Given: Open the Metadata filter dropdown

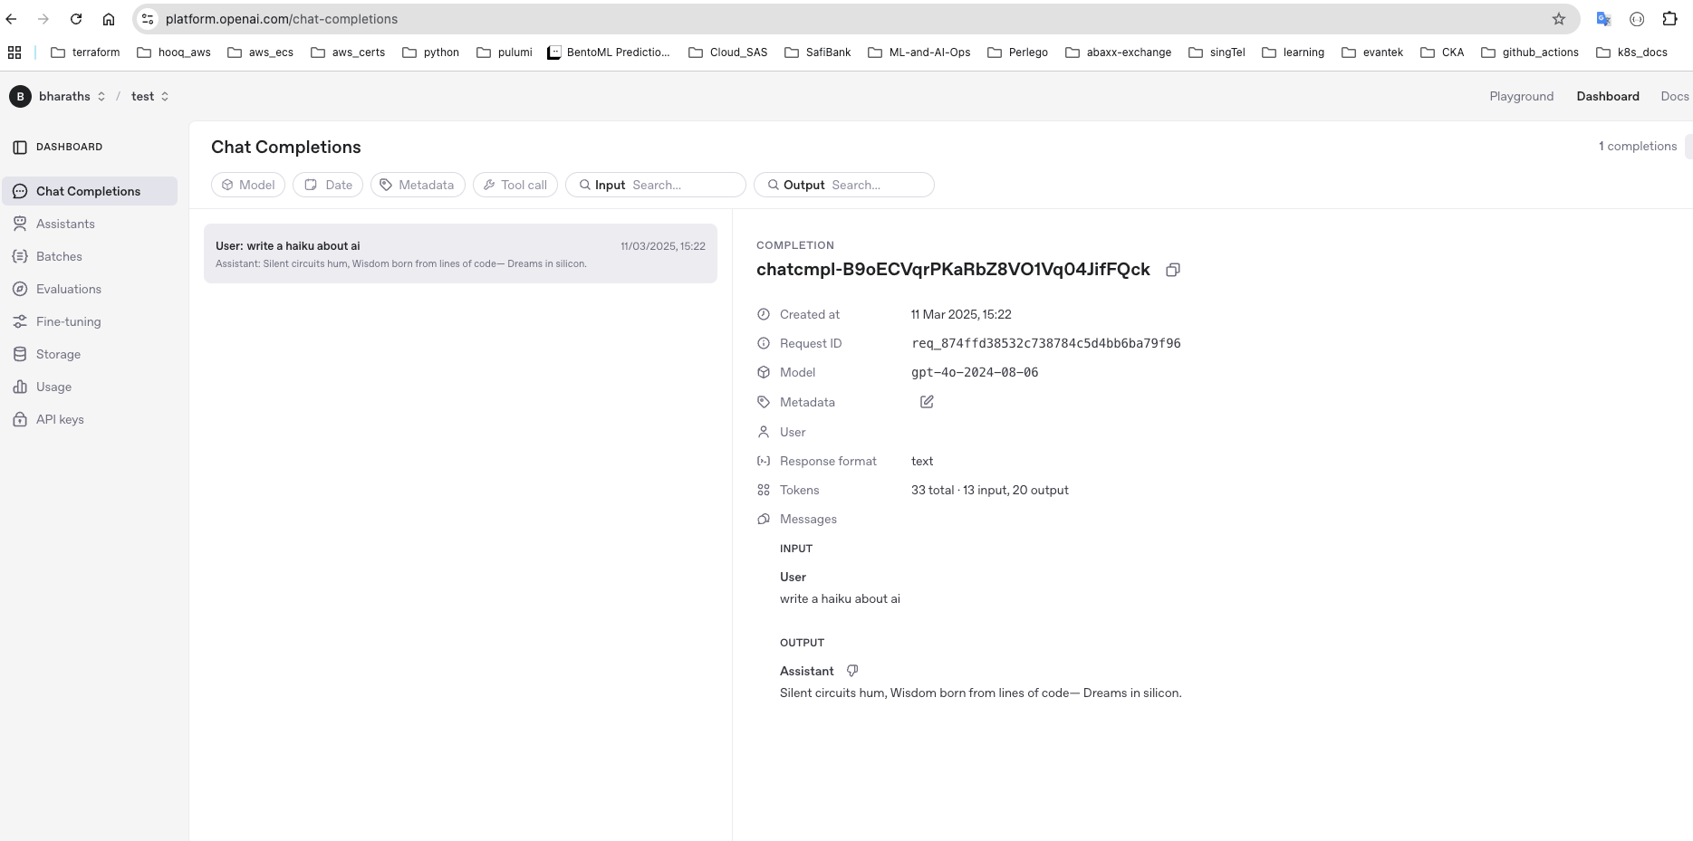Looking at the screenshot, I should click(x=418, y=185).
